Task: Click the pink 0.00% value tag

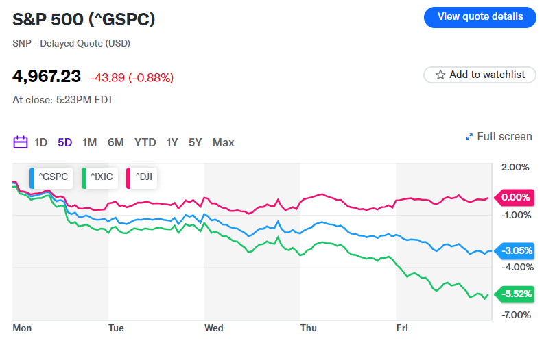Action: click(514, 197)
